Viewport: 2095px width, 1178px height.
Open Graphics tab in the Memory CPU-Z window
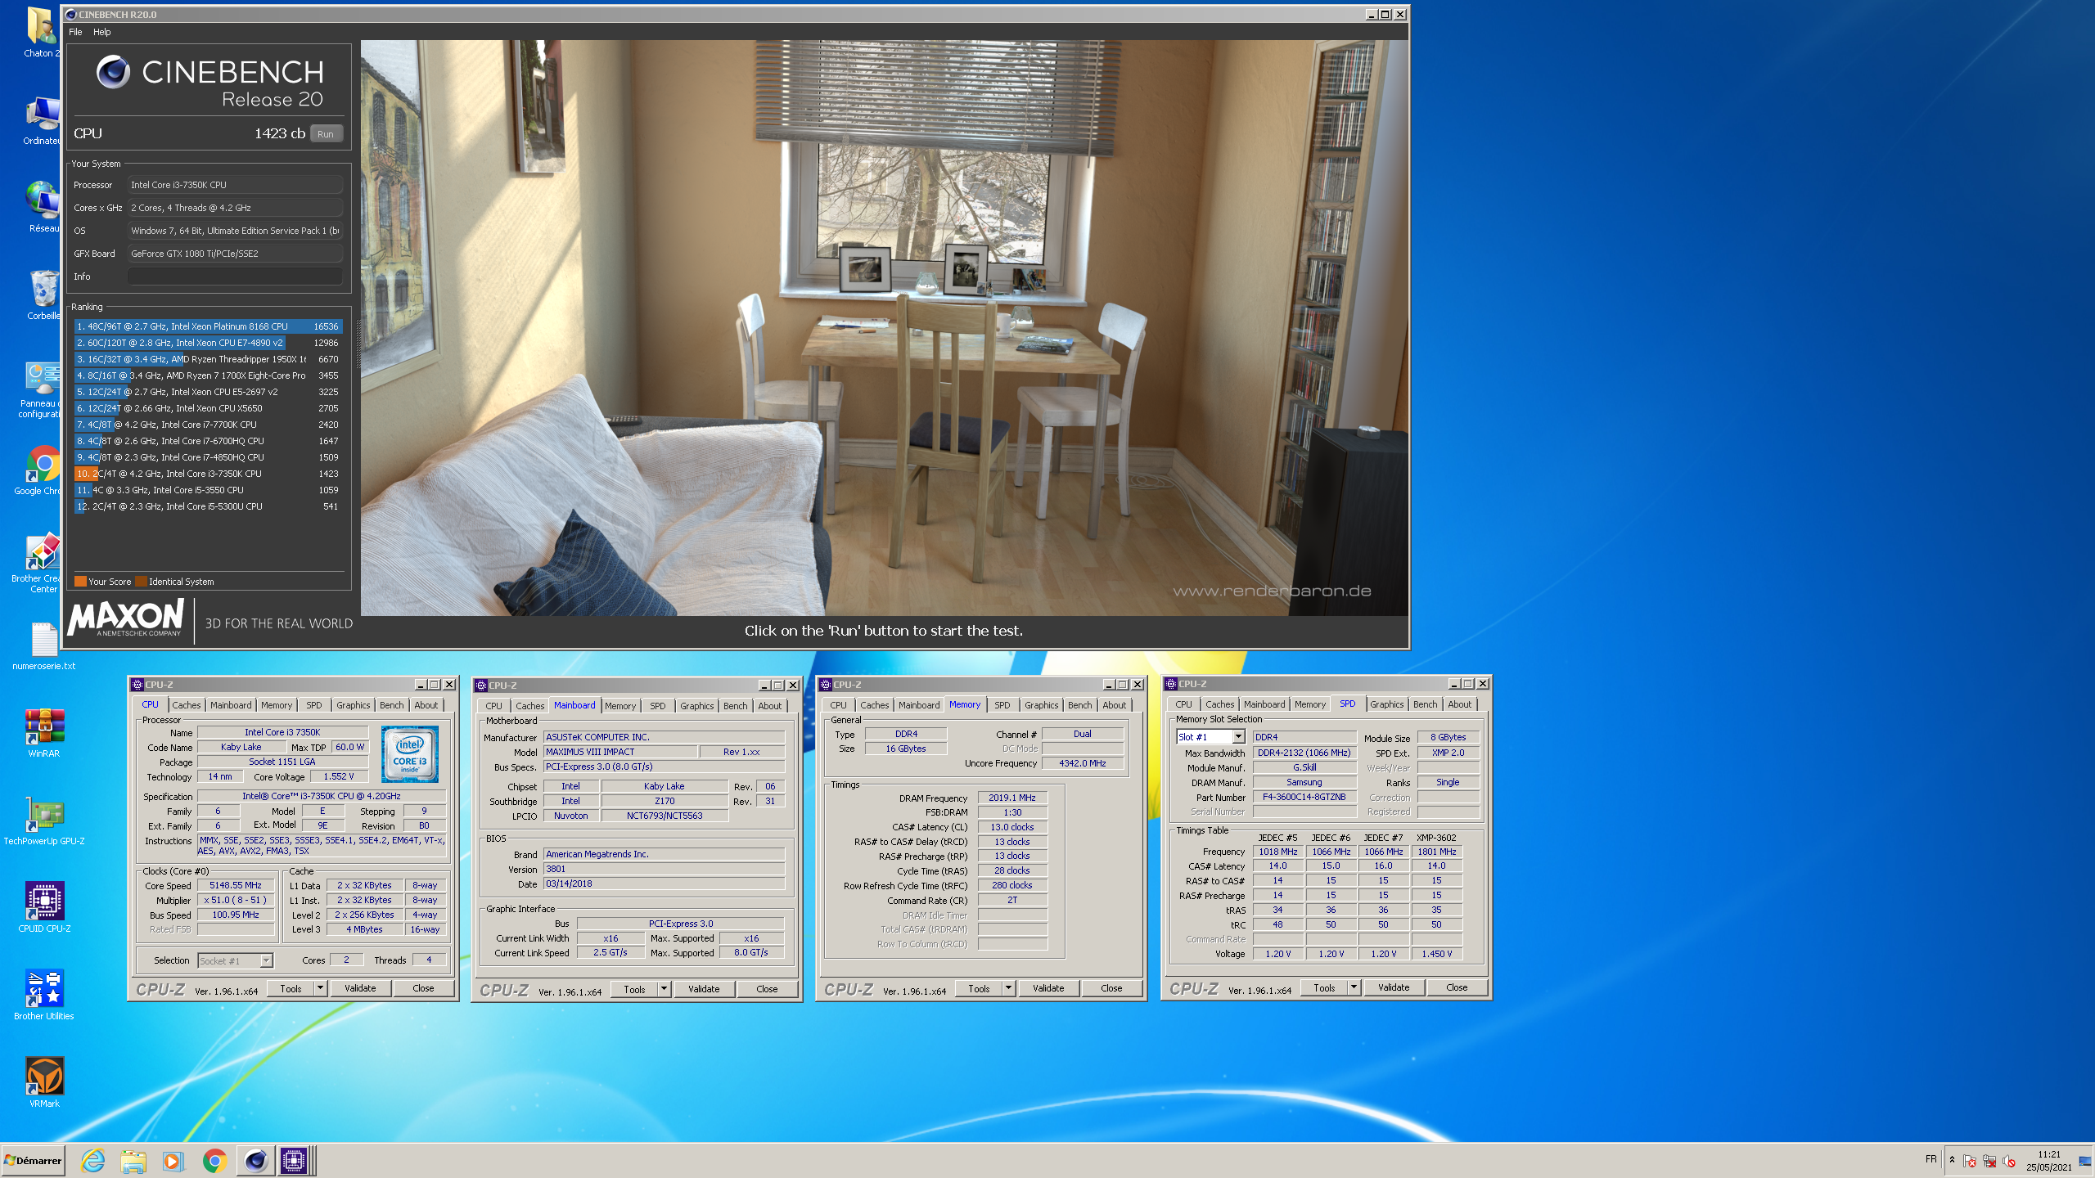click(1041, 705)
